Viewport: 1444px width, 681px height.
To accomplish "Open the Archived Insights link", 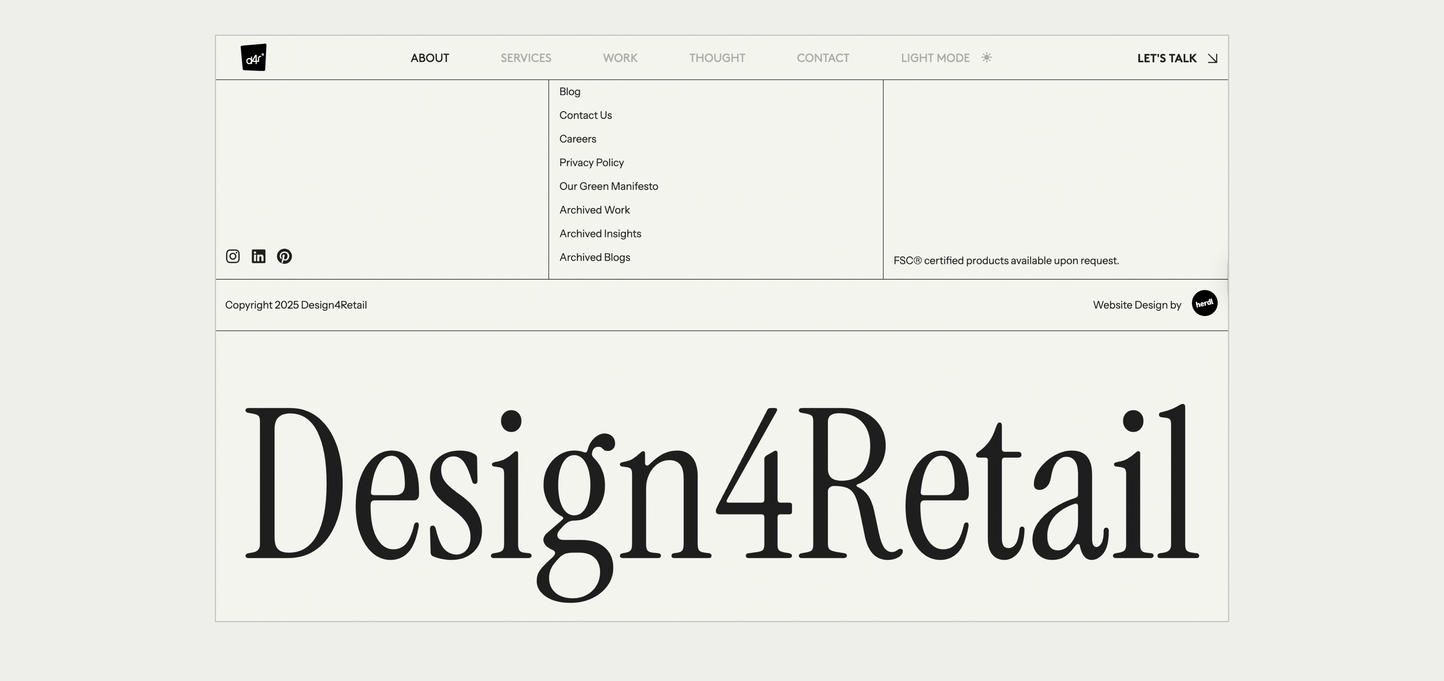I will [x=600, y=234].
